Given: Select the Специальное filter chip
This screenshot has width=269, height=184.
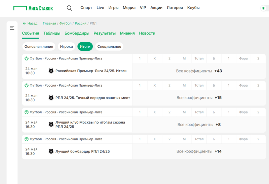Looking at the screenshot, I should 109,47.
